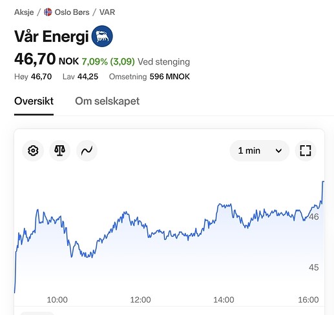The width and height of the screenshot is (334, 315).
Task: Open Oslo Børs breadcrumb link
Action: (72, 12)
